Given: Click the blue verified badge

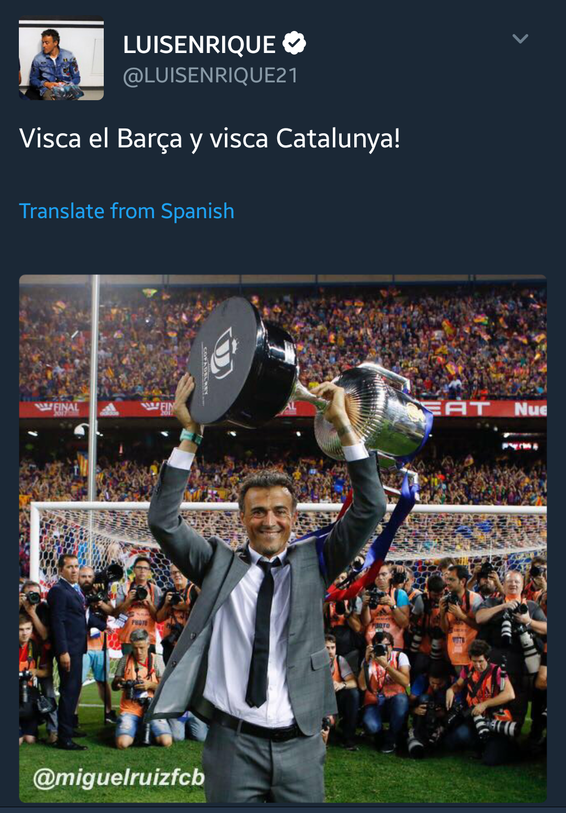Looking at the screenshot, I should tap(294, 44).
